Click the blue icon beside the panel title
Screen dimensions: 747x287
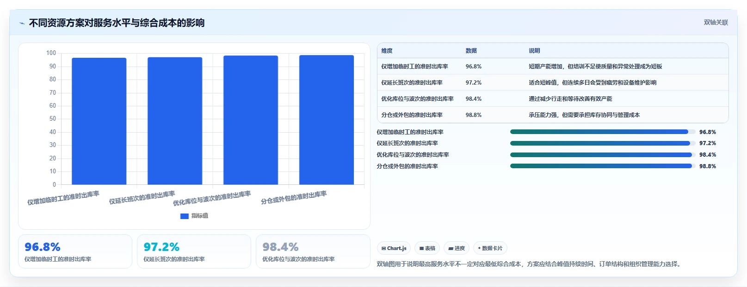tap(22, 23)
